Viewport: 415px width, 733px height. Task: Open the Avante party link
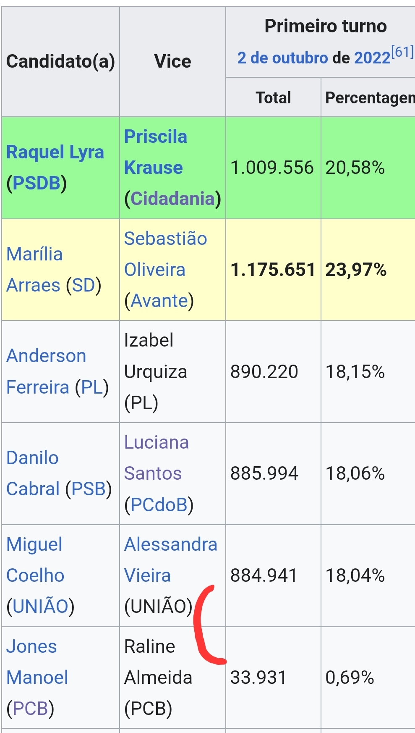pyautogui.click(x=159, y=301)
